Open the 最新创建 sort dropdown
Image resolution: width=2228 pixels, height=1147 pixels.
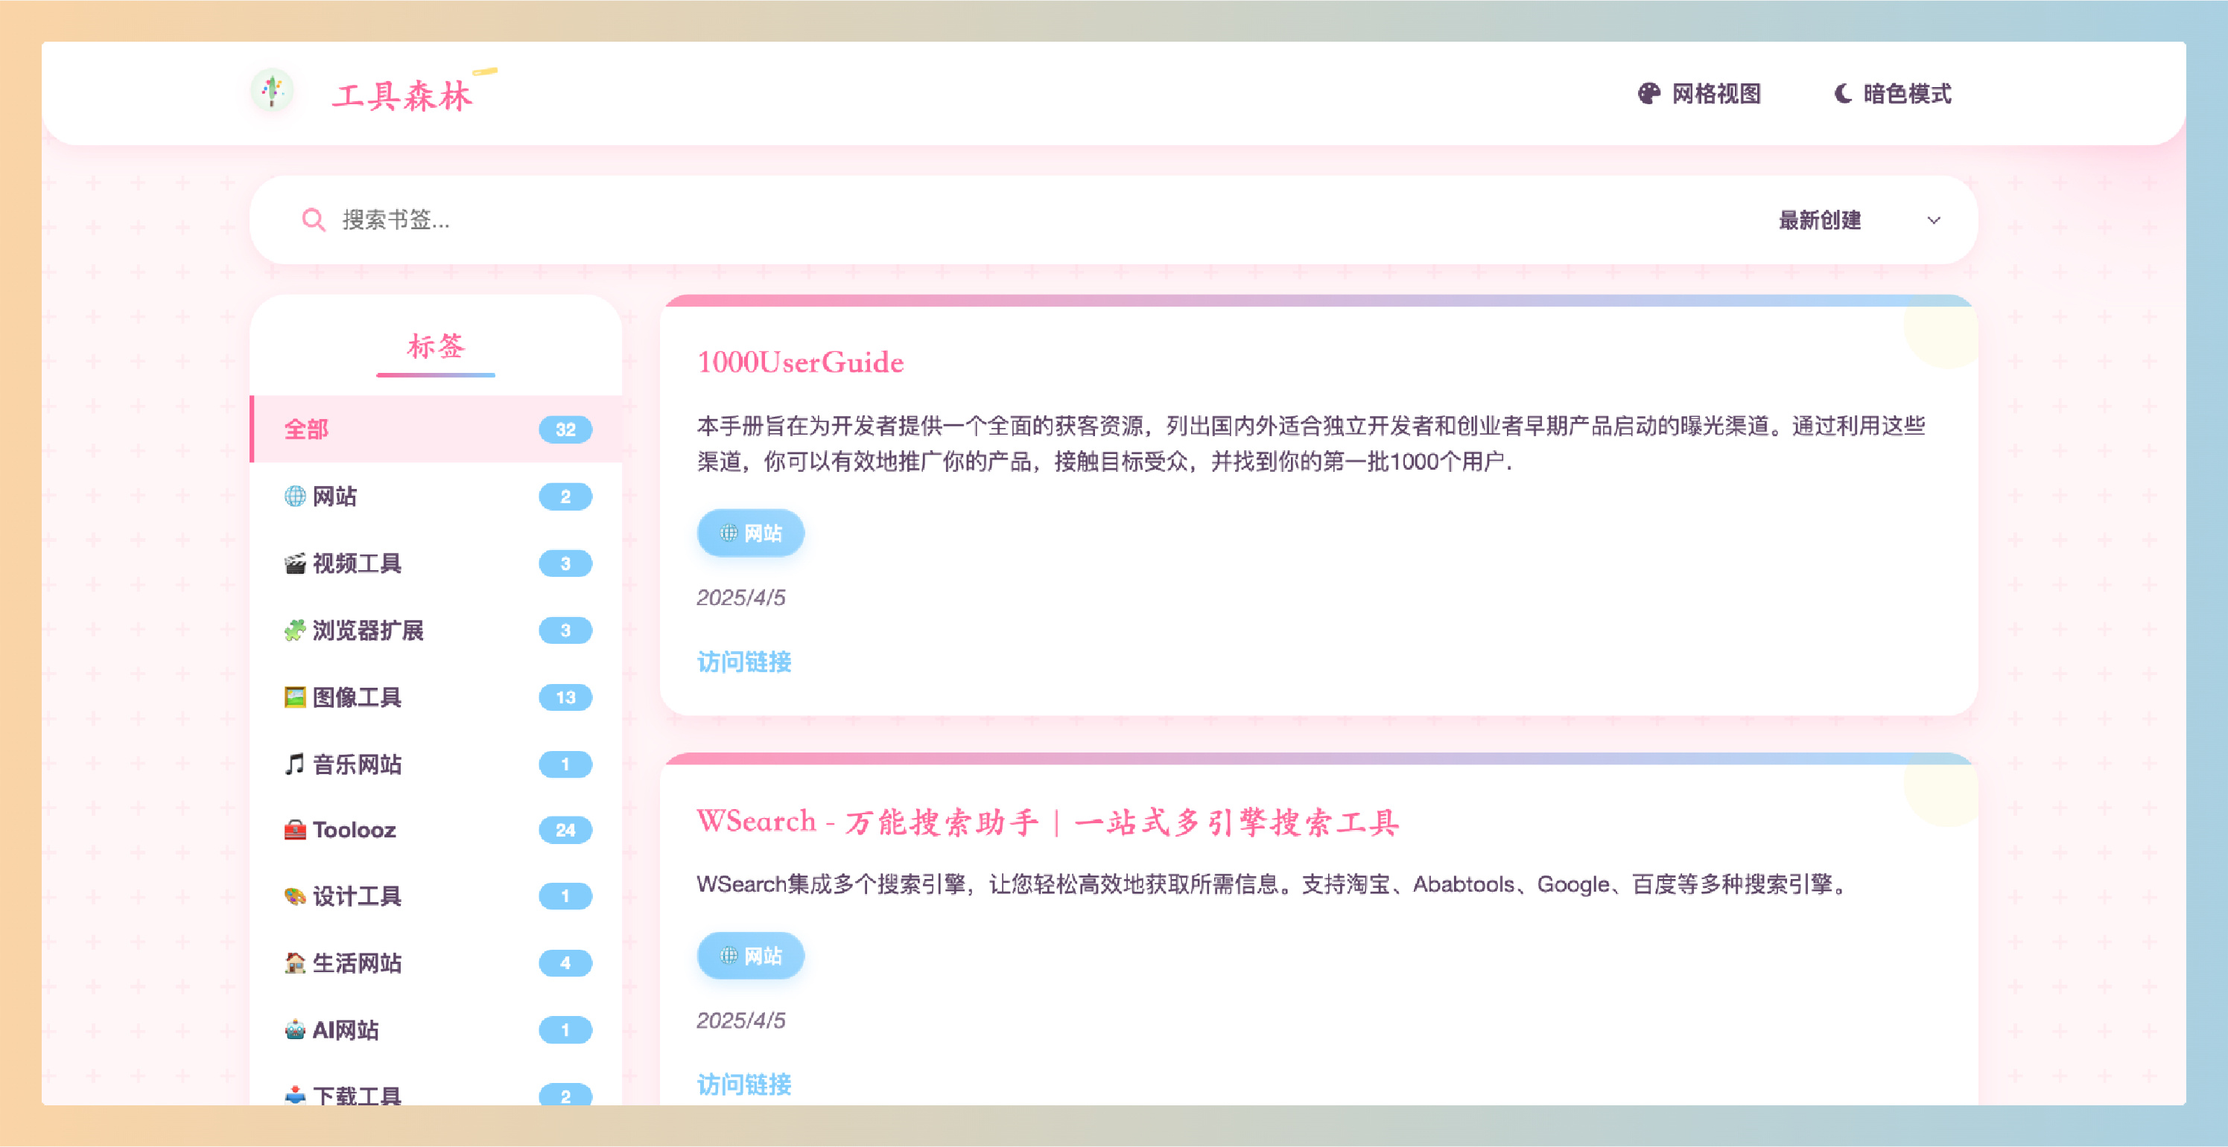point(1820,220)
